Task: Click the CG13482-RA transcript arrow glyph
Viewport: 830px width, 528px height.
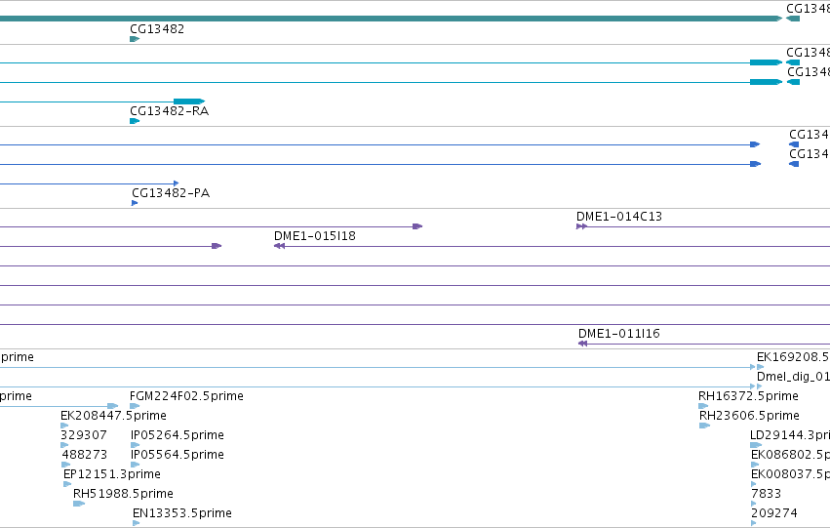Action: (135, 121)
